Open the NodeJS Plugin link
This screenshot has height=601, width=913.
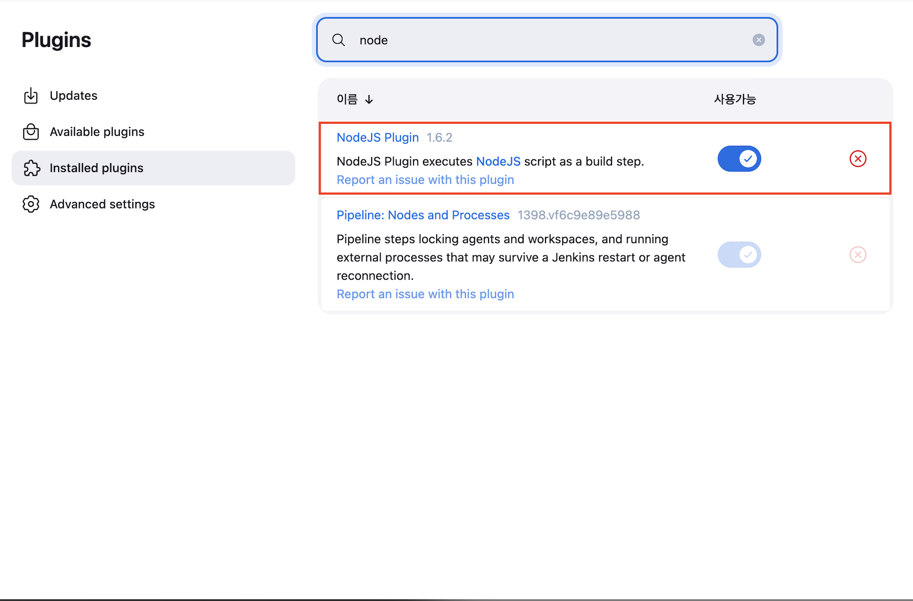377,137
